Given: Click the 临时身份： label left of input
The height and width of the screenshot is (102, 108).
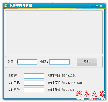Looking at the screenshot, I should [x=14, y=90].
